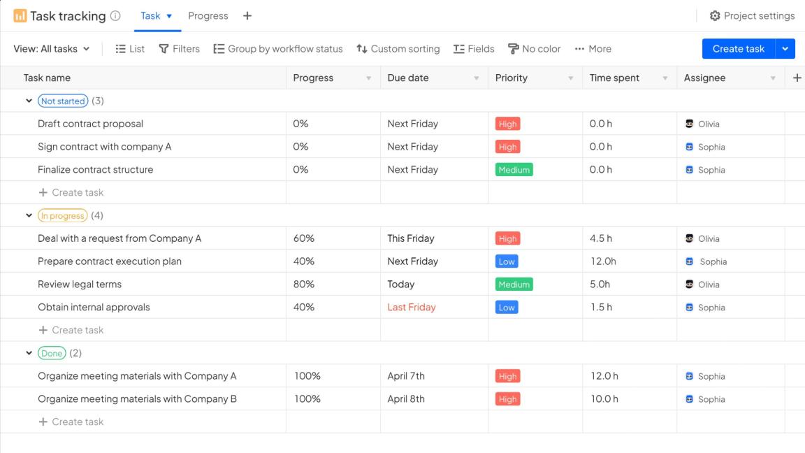
Task: Click the No color paint roller icon
Action: click(x=513, y=49)
